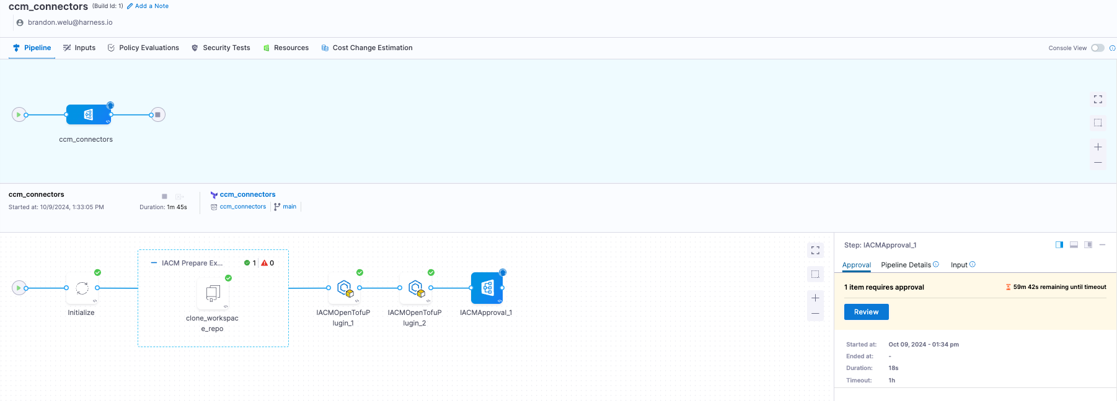Abort pipeline using the stop square icon

[x=164, y=196]
